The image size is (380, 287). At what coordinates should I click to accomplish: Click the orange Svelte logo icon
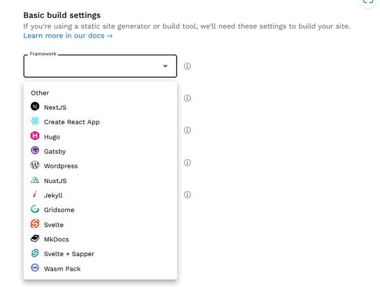click(x=35, y=224)
